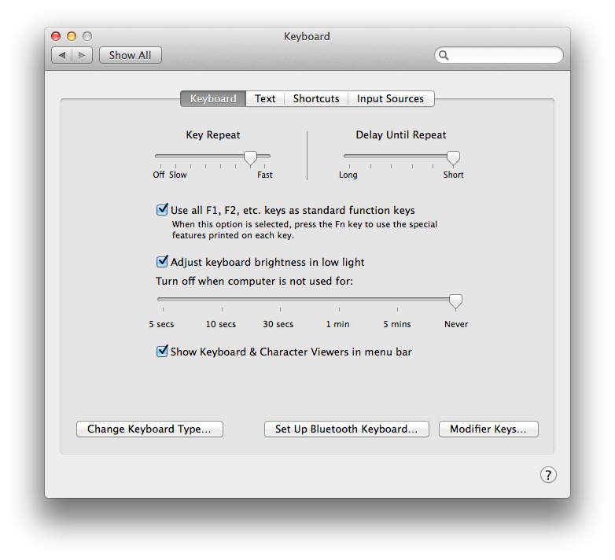Uncheck Adjust keyboard brightness in low light
Image resolution: width=615 pixels, height=560 pixels.
point(162,262)
